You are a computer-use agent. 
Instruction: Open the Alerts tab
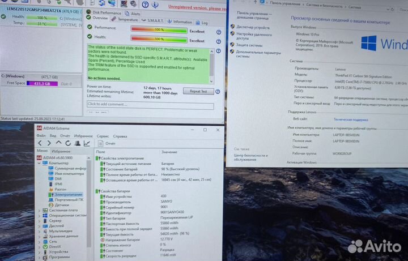coord(133,14)
